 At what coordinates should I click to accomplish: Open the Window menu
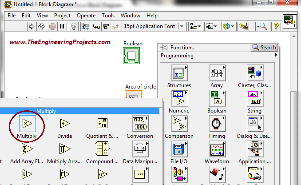click(131, 16)
